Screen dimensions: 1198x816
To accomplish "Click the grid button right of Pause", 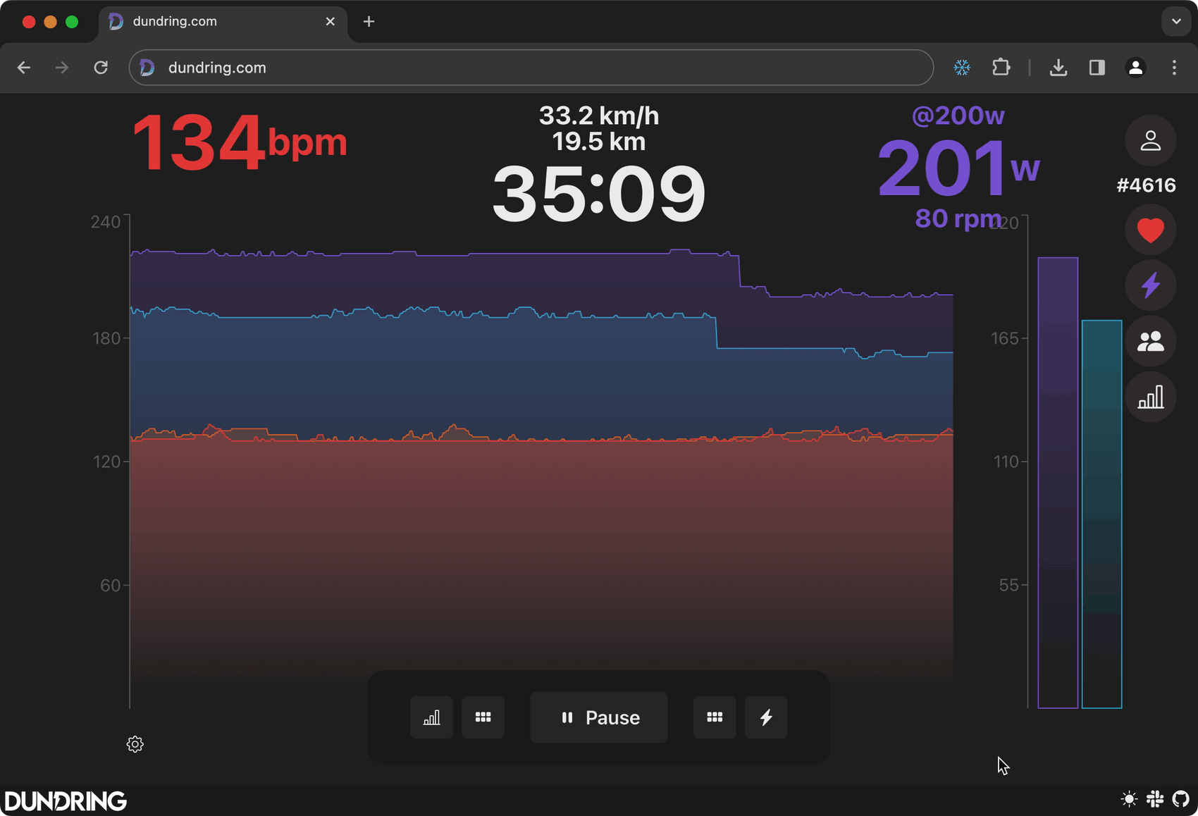I will (715, 717).
